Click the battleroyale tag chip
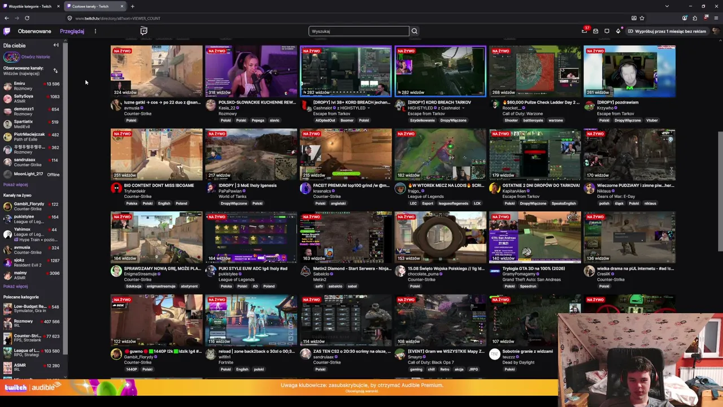 click(x=534, y=120)
